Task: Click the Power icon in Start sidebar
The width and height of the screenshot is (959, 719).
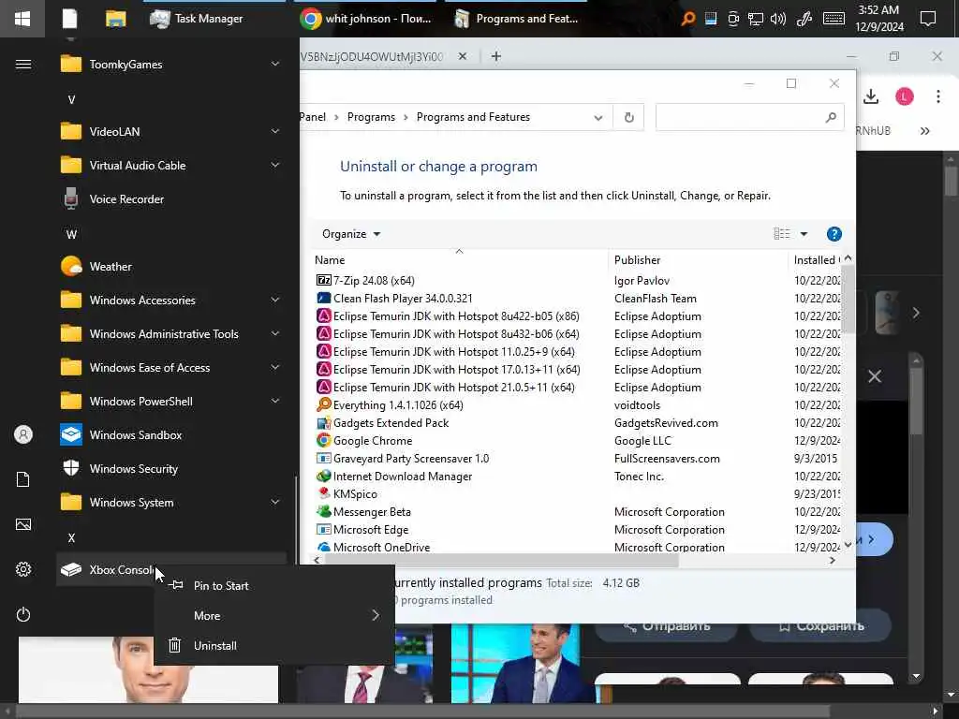Action: pos(23,614)
